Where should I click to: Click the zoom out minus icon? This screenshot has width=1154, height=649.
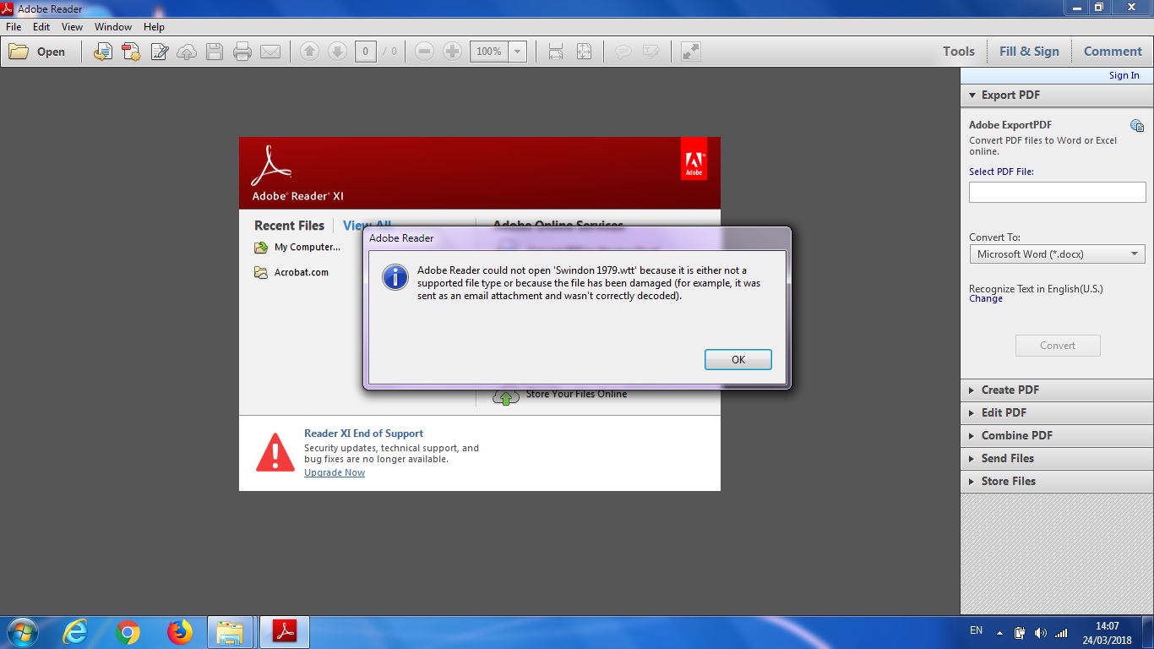(425, 52)
